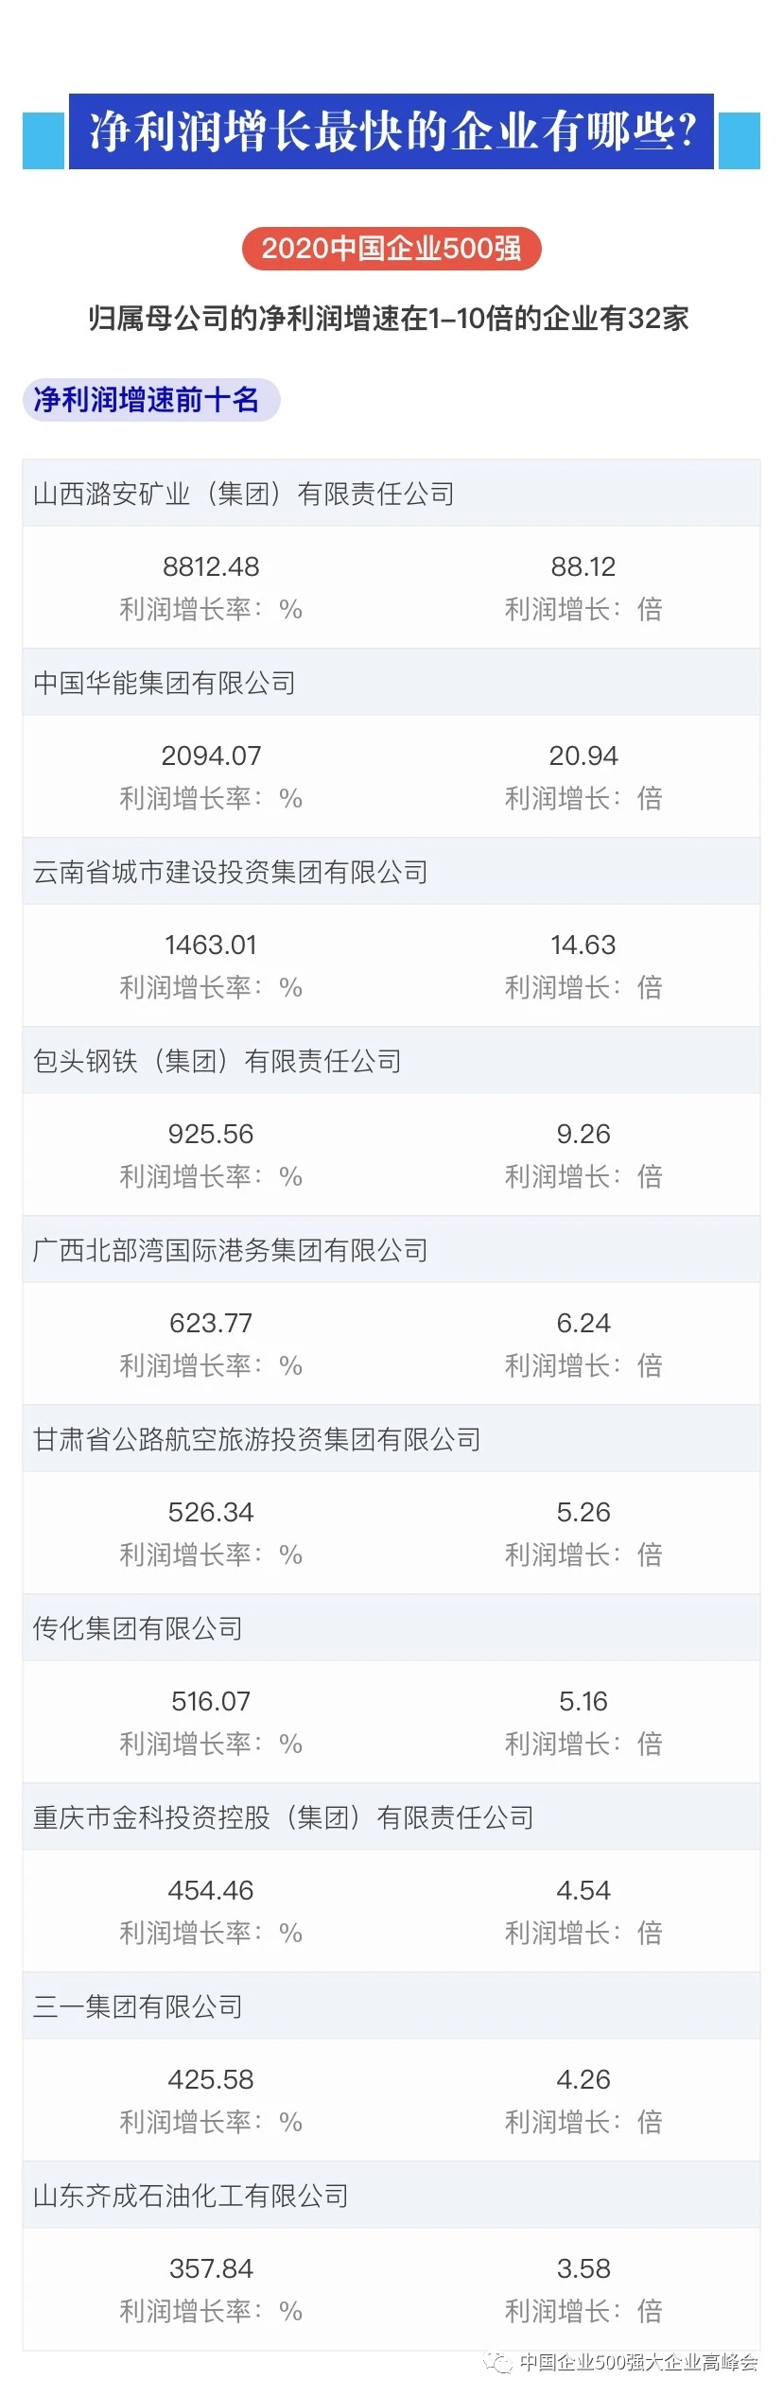Click the left light-blue square beside title

point(43,141)
